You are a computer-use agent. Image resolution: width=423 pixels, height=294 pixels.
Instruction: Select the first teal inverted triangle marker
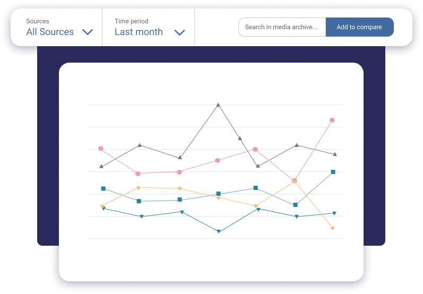(104, 209)
